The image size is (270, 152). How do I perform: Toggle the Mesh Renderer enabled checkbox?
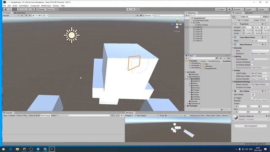click(x=238, y=45)
